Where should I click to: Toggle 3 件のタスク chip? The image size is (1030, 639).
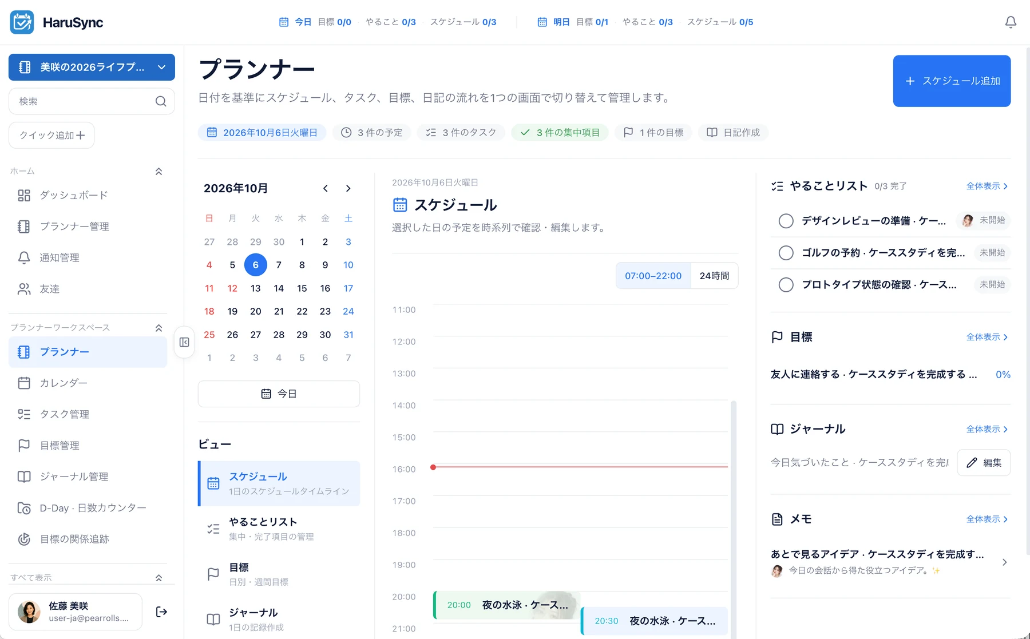point(461,133)
